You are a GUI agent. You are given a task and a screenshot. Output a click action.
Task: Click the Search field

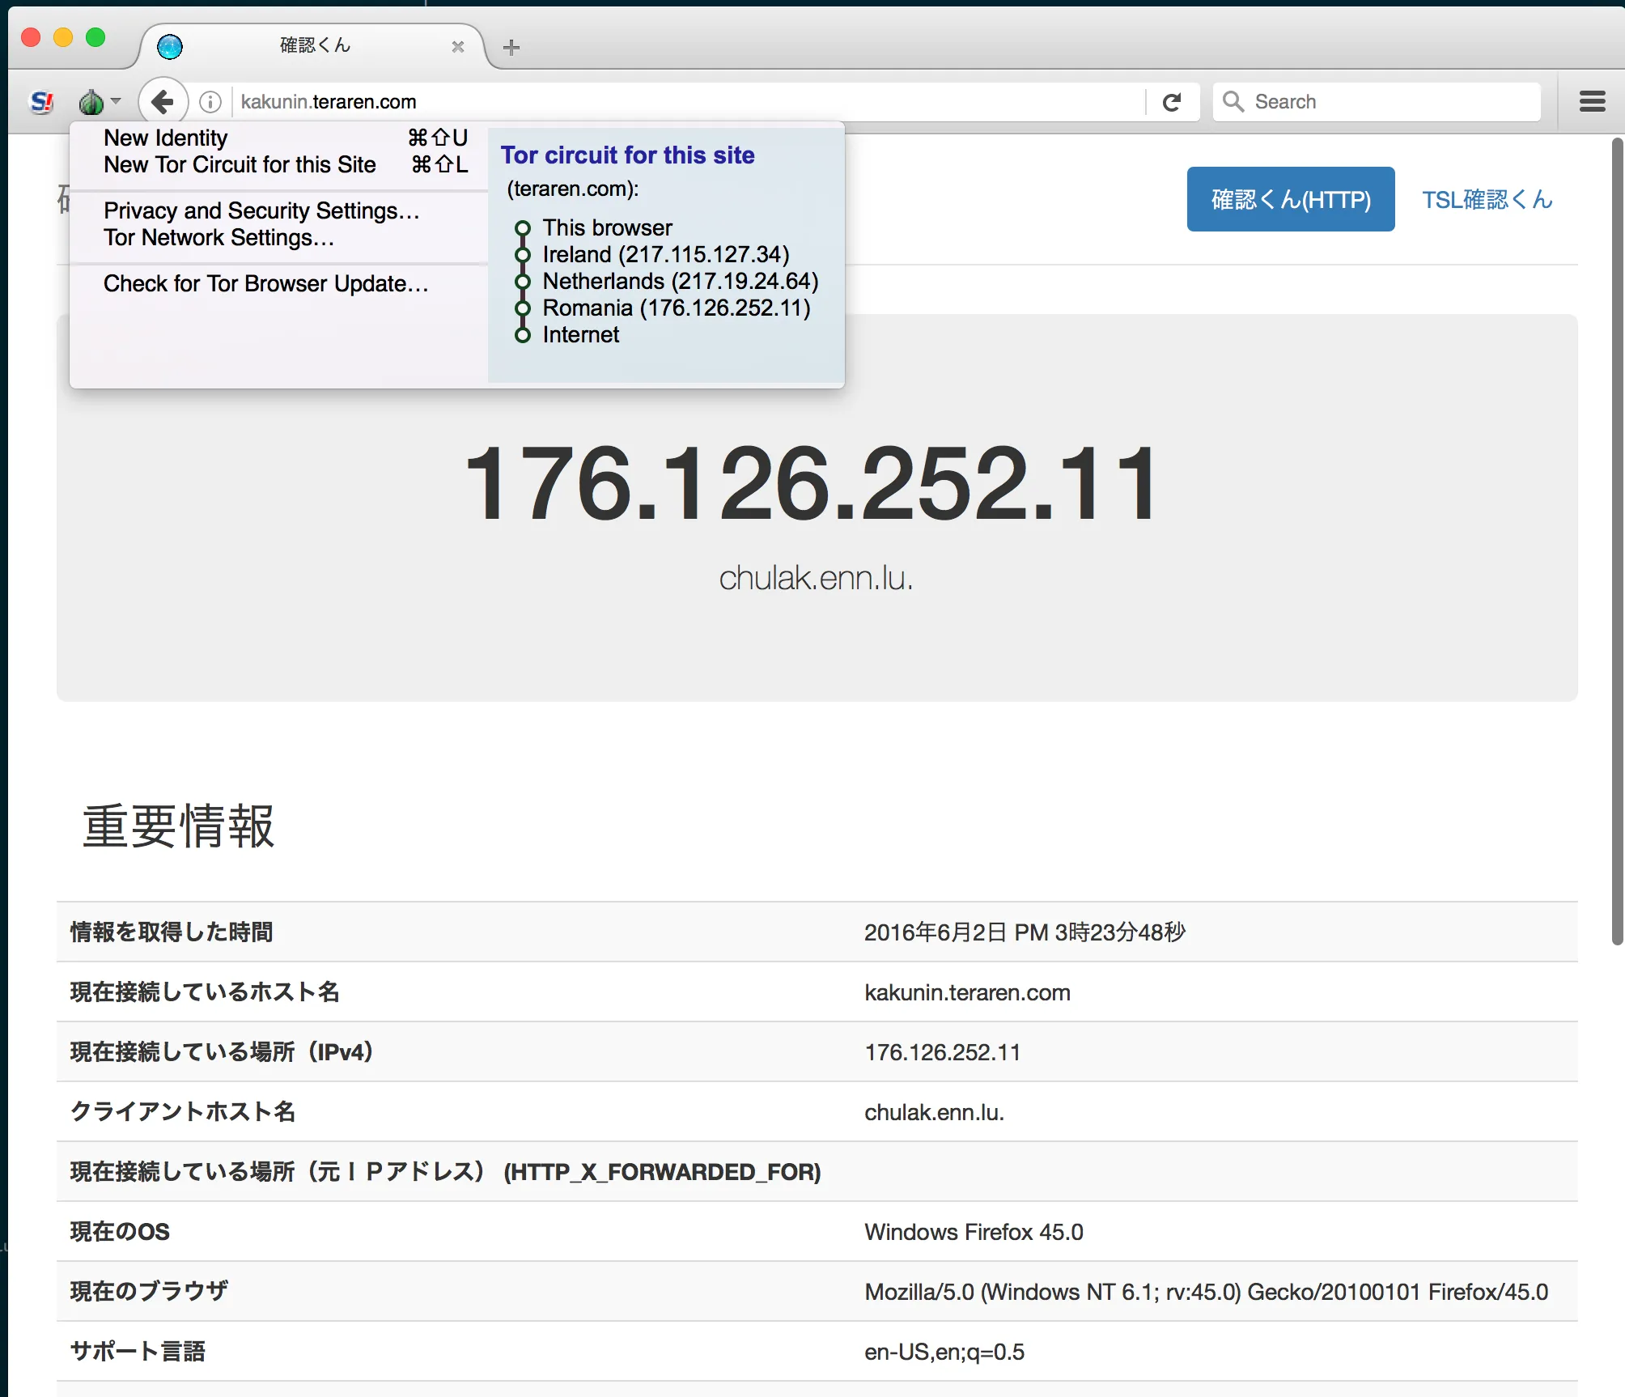tap(1376, 100)
